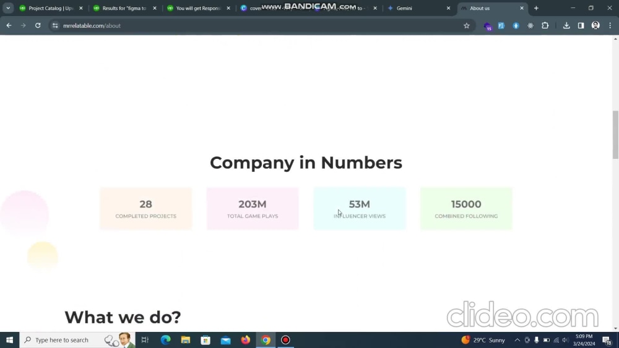Open the blue diamond-shaped extension icon

(516, 25)
